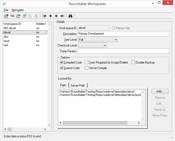Click the binoculars Find icon

(x=70, y=16)
